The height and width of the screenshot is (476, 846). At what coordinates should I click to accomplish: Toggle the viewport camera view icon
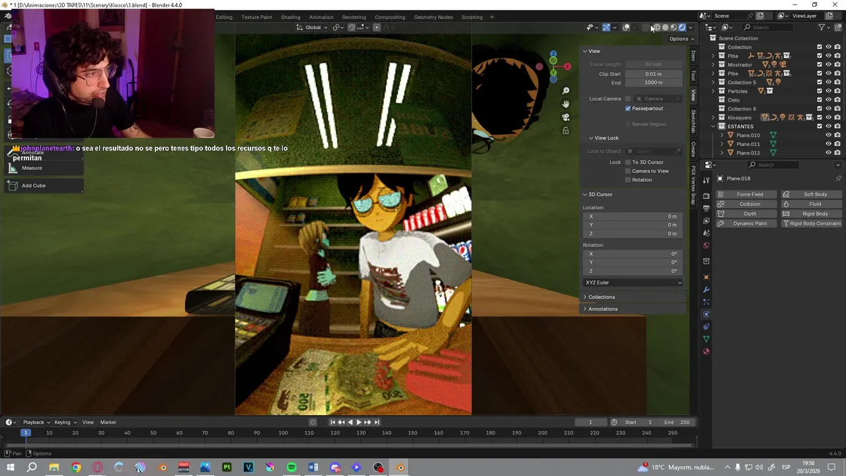[566, 117]
